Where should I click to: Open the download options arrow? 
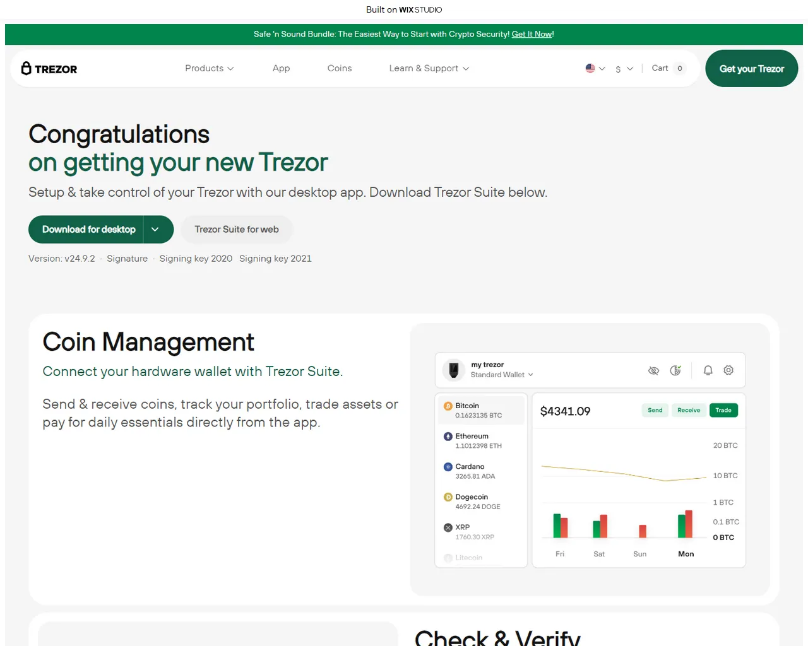tap(155, 230)
